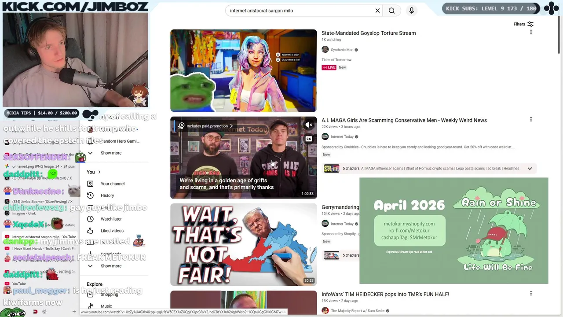This screenshot has height=317, width=563.
Task: Switch to '(334) Jimbo Zoomer' X tab
Action: click(x=40, y=202)
